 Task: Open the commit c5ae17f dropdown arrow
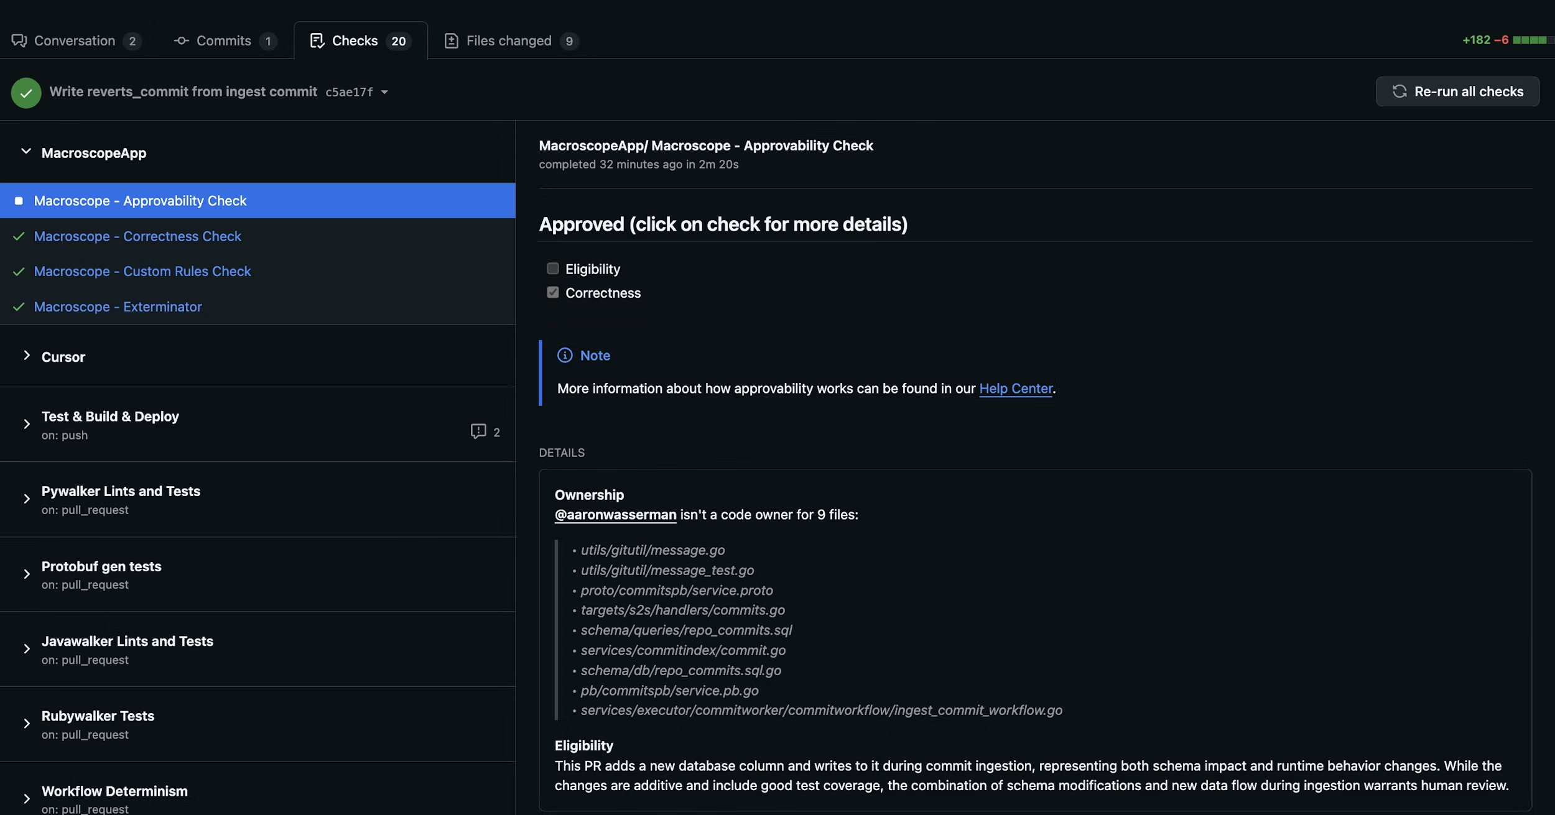(x=384, y=92)
